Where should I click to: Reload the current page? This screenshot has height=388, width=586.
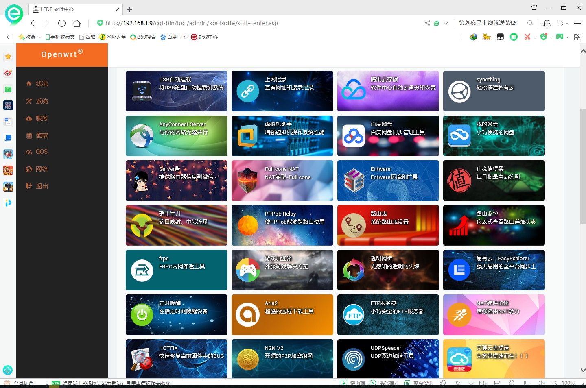coord(62,23)
